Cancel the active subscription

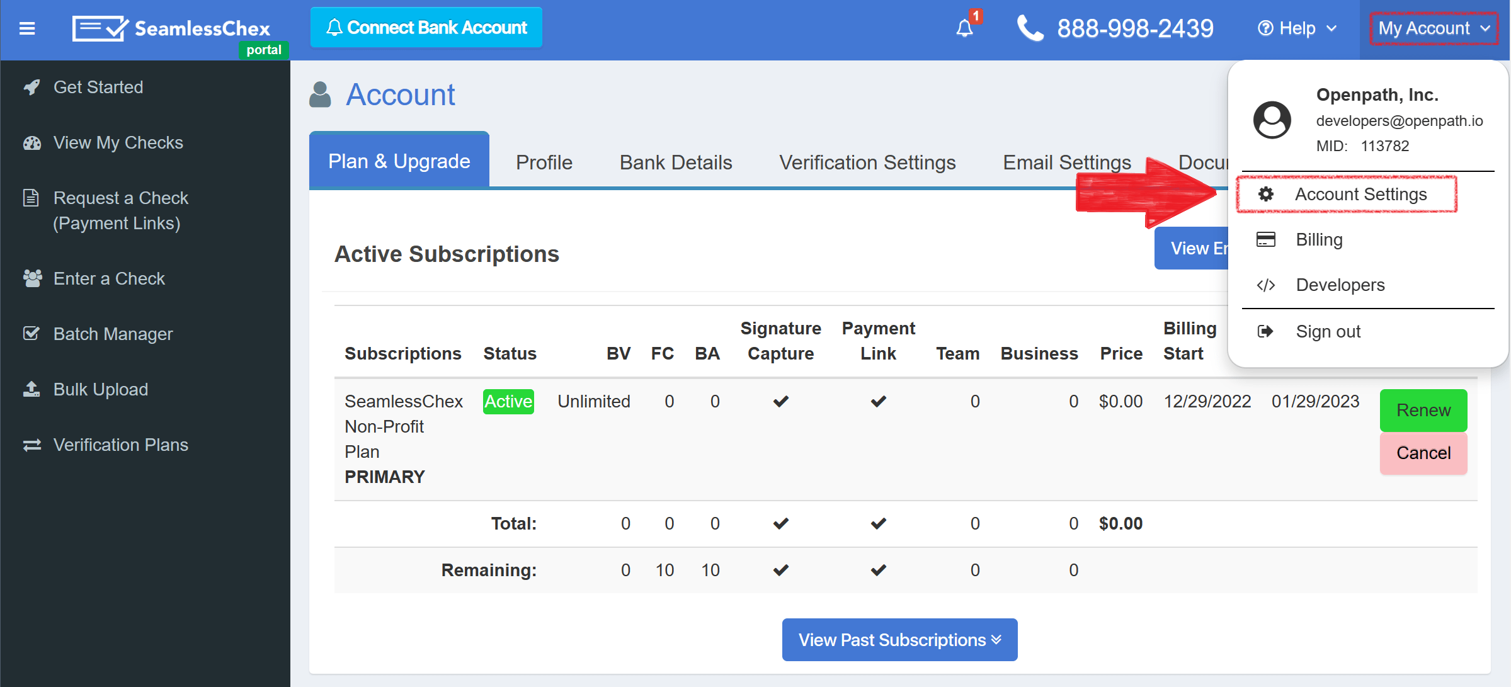click(x=1423, y=453)
